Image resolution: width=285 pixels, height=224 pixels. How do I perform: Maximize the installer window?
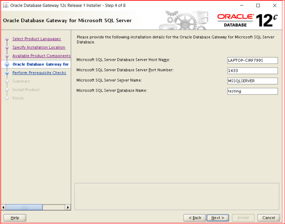click(x=258, y=6)
